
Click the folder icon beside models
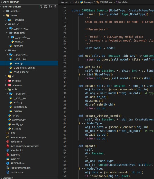point(9,81)
